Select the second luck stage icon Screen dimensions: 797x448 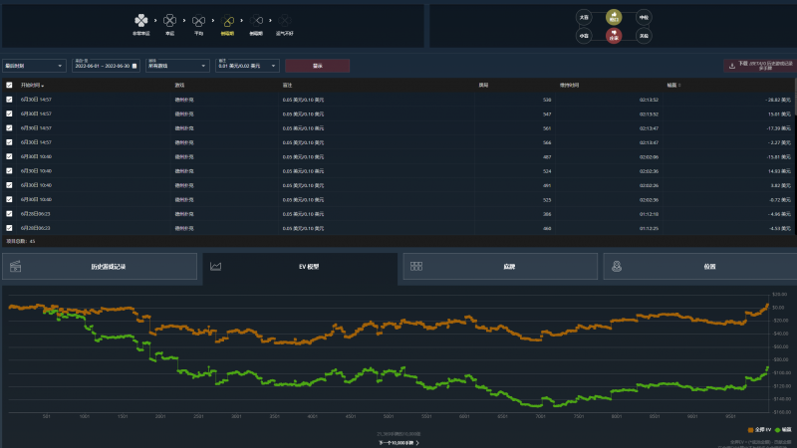[x=170, y=19]
